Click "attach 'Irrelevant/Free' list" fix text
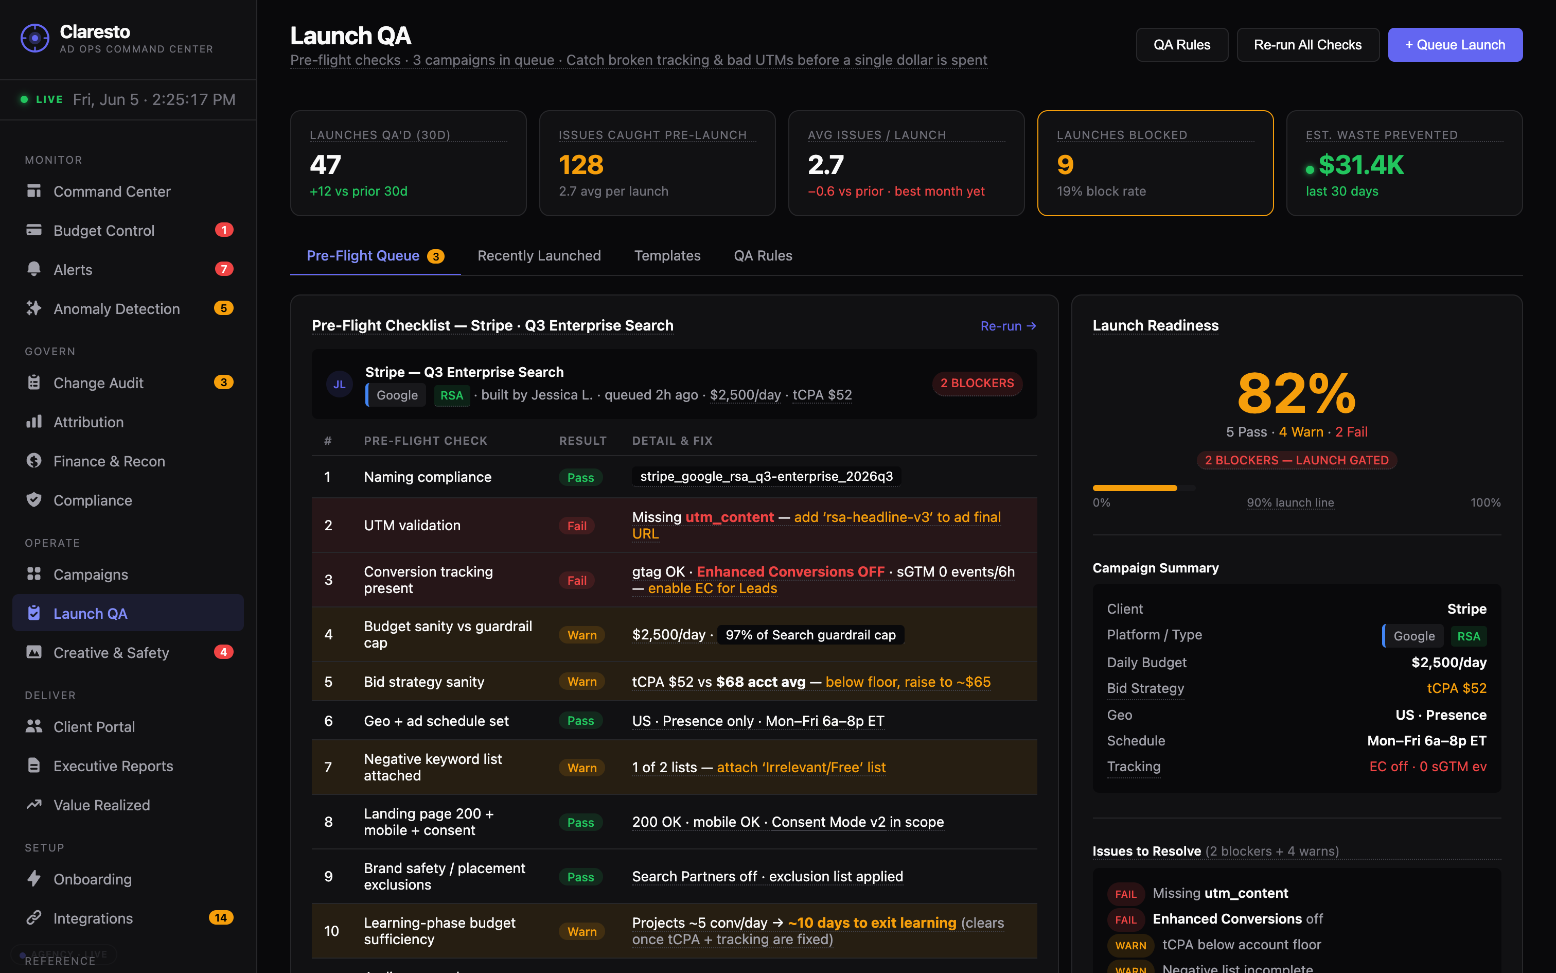Image resolution: width=1556 pixels, height=973 pixels. point(801,768)
